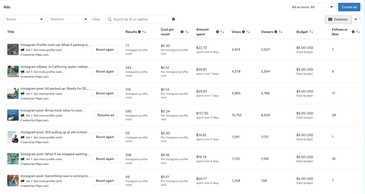
Task: Open the Columns customization button
Action: click(338, 19)
